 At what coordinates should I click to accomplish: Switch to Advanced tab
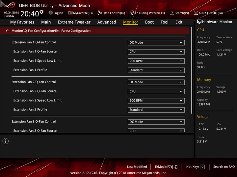click(107, 22)
